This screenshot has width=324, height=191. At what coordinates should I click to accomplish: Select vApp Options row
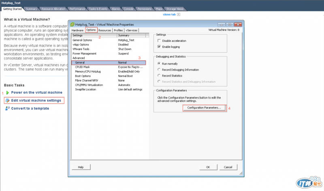[x=109, y=45]
